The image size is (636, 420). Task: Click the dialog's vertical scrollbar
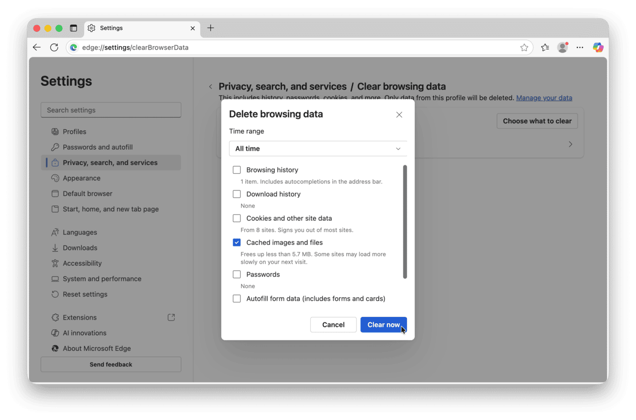coord(405,222)
